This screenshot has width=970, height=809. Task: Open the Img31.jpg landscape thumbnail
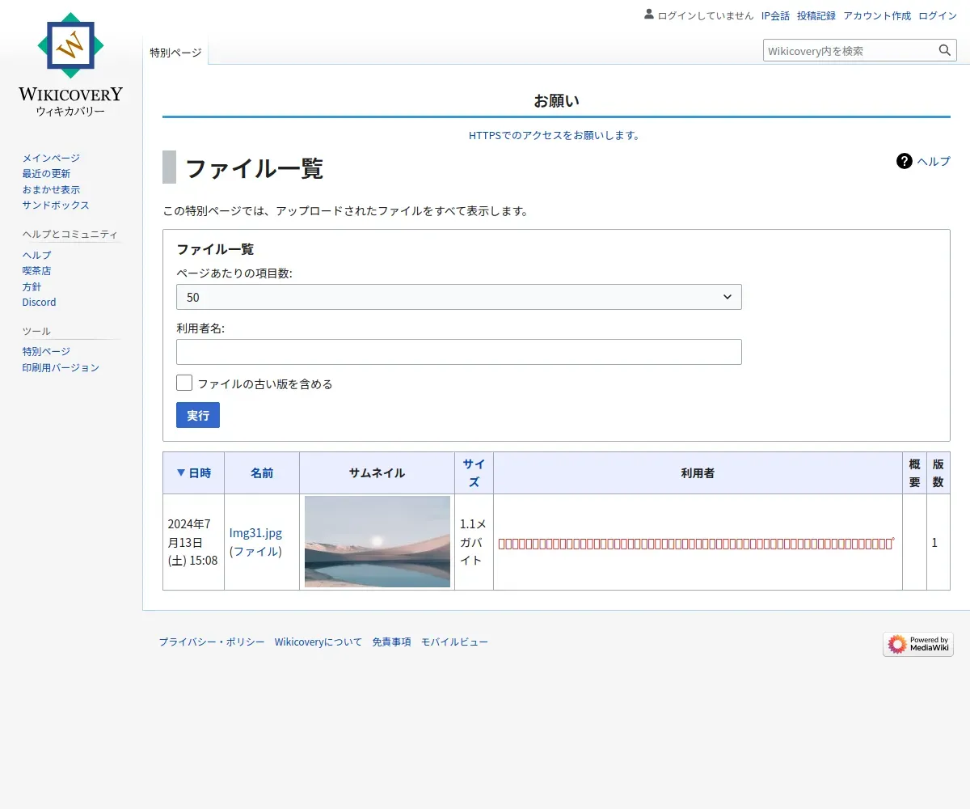377,541
